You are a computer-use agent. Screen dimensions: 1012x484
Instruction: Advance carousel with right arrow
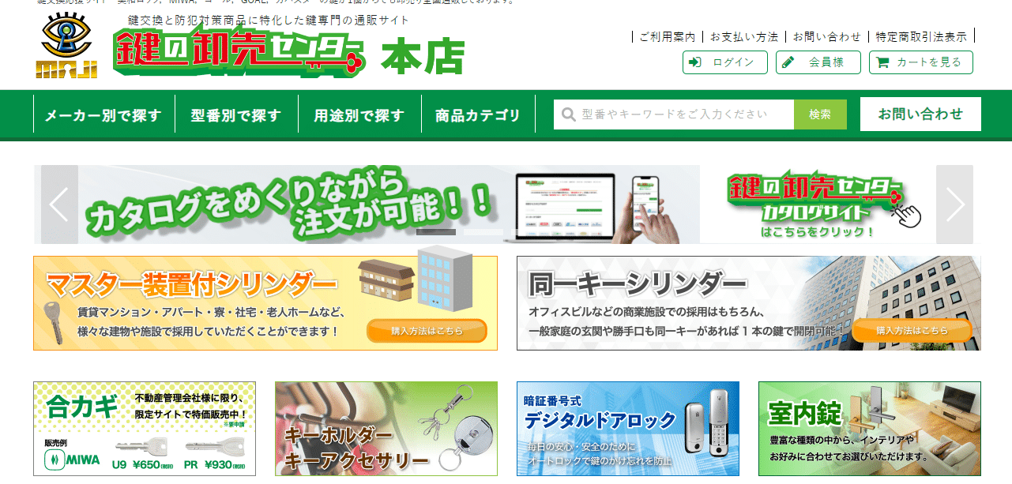pyautogui.click(x=954, y=204)
